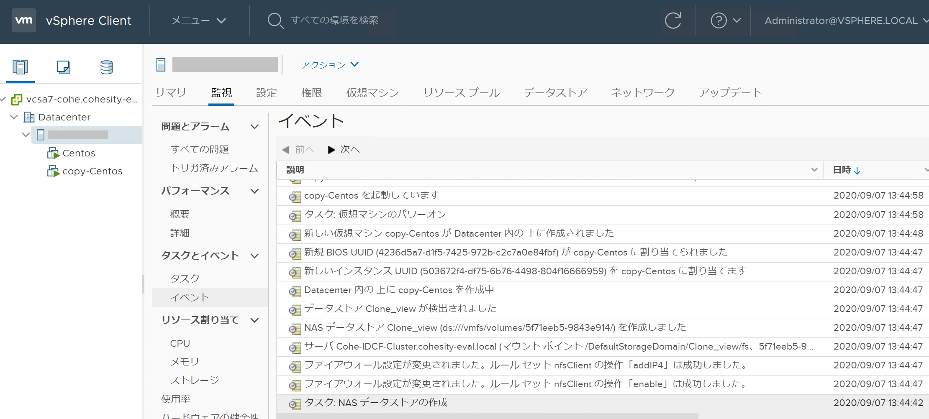
Task: Open ストレージ resource allocation
Action: (195, 380)
